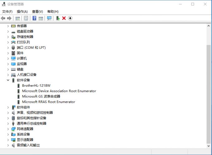Click the down-arrow disable device icon
This screenshot has height=155, width=212.
(x=70, y=18)
